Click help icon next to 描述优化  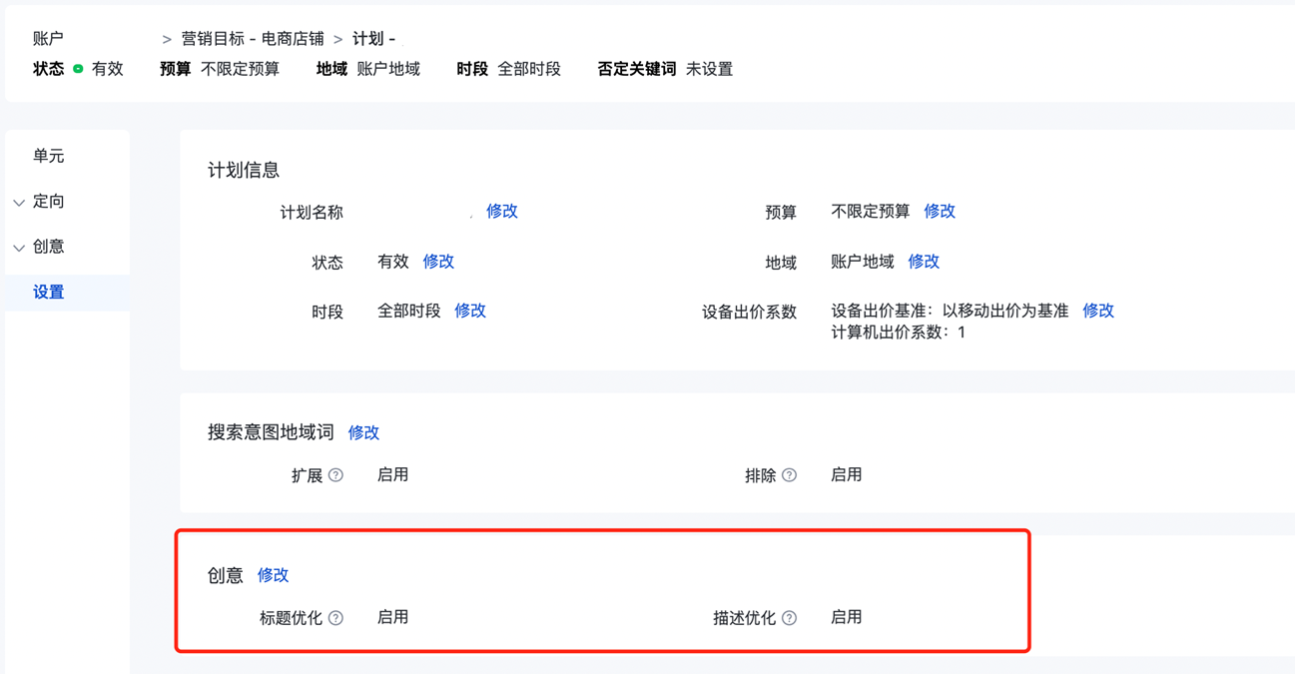pyautogui.click(x=790, y=618)
